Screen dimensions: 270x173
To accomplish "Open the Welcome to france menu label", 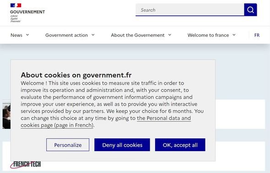I will point(208,35).
